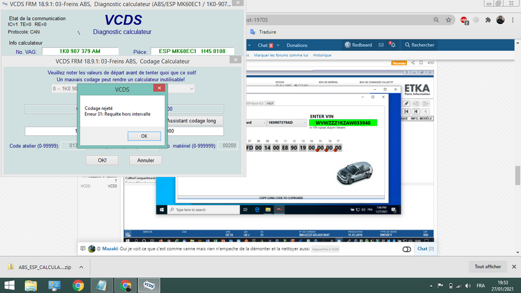
Task: Click the share icon on post #50
Action: 412,62
